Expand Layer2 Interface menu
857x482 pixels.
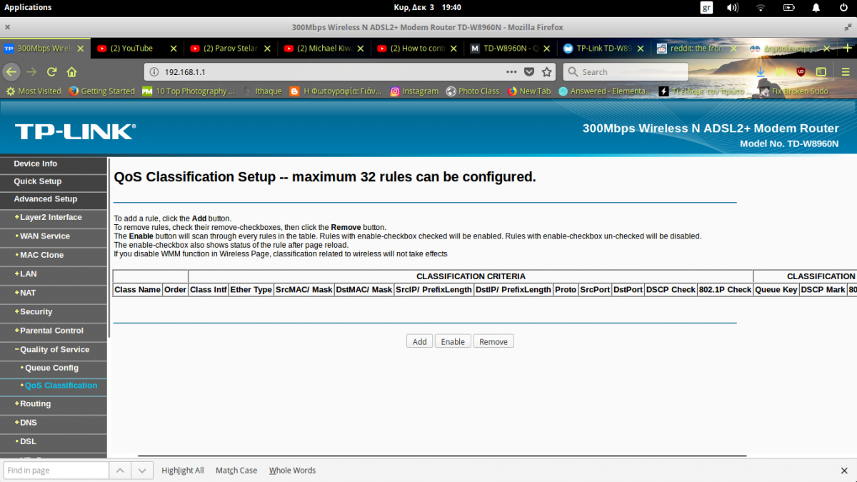tap(51, 217)
